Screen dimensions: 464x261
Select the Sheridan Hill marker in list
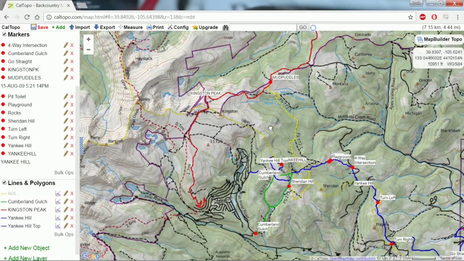click(x=21, y=121)
